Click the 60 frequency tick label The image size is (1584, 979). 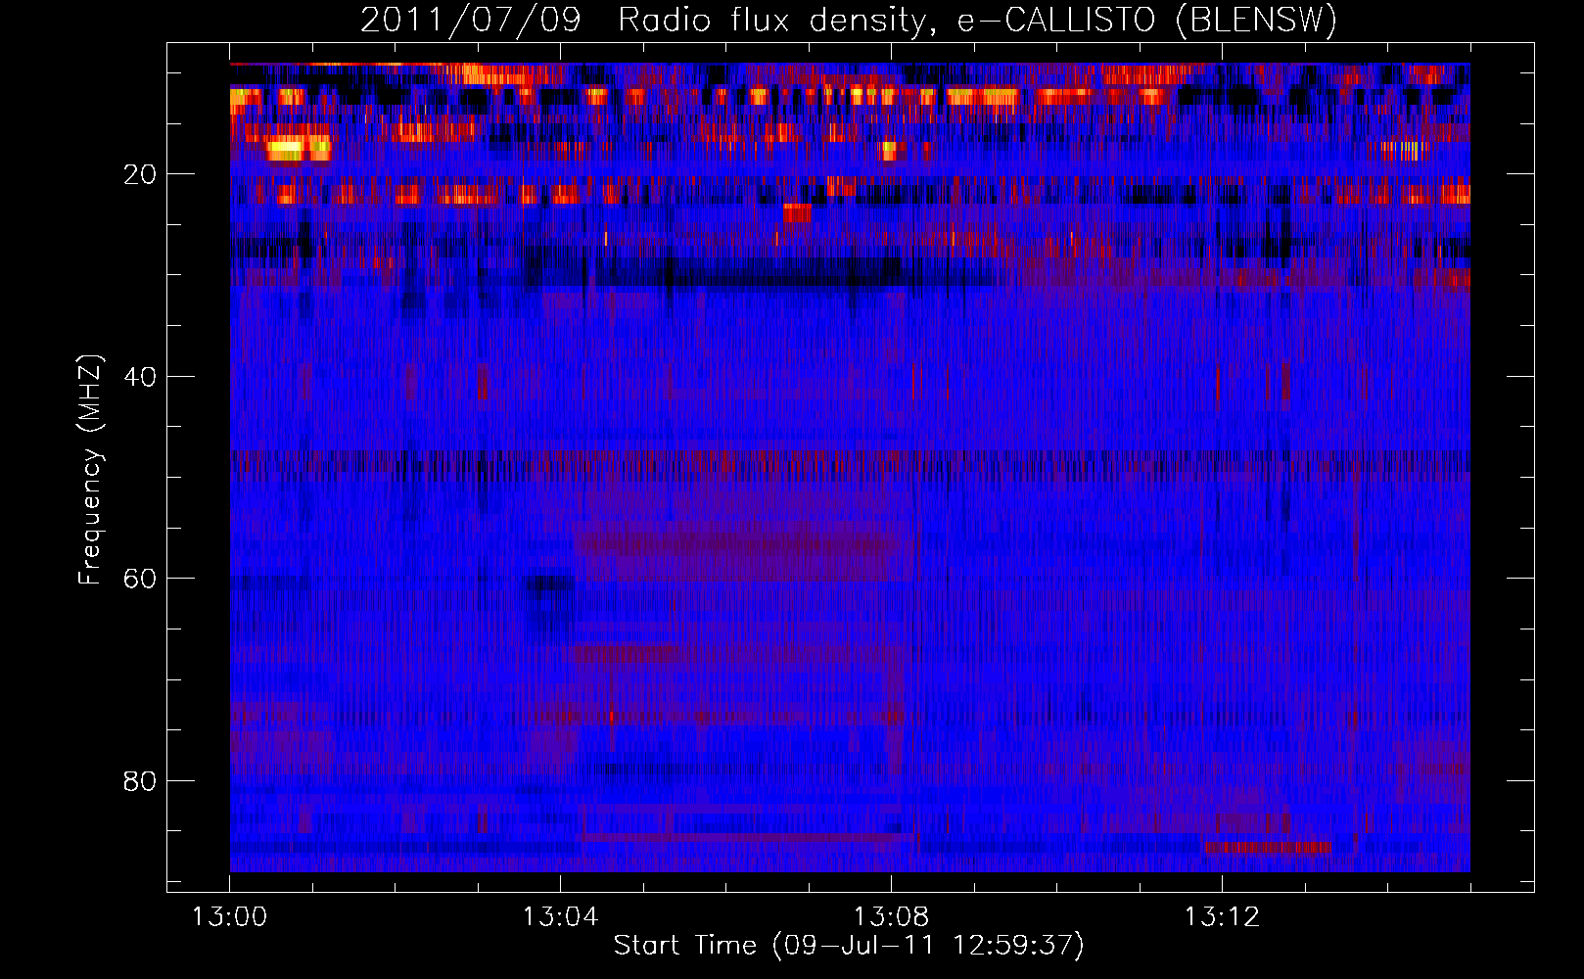click(140, 579)
